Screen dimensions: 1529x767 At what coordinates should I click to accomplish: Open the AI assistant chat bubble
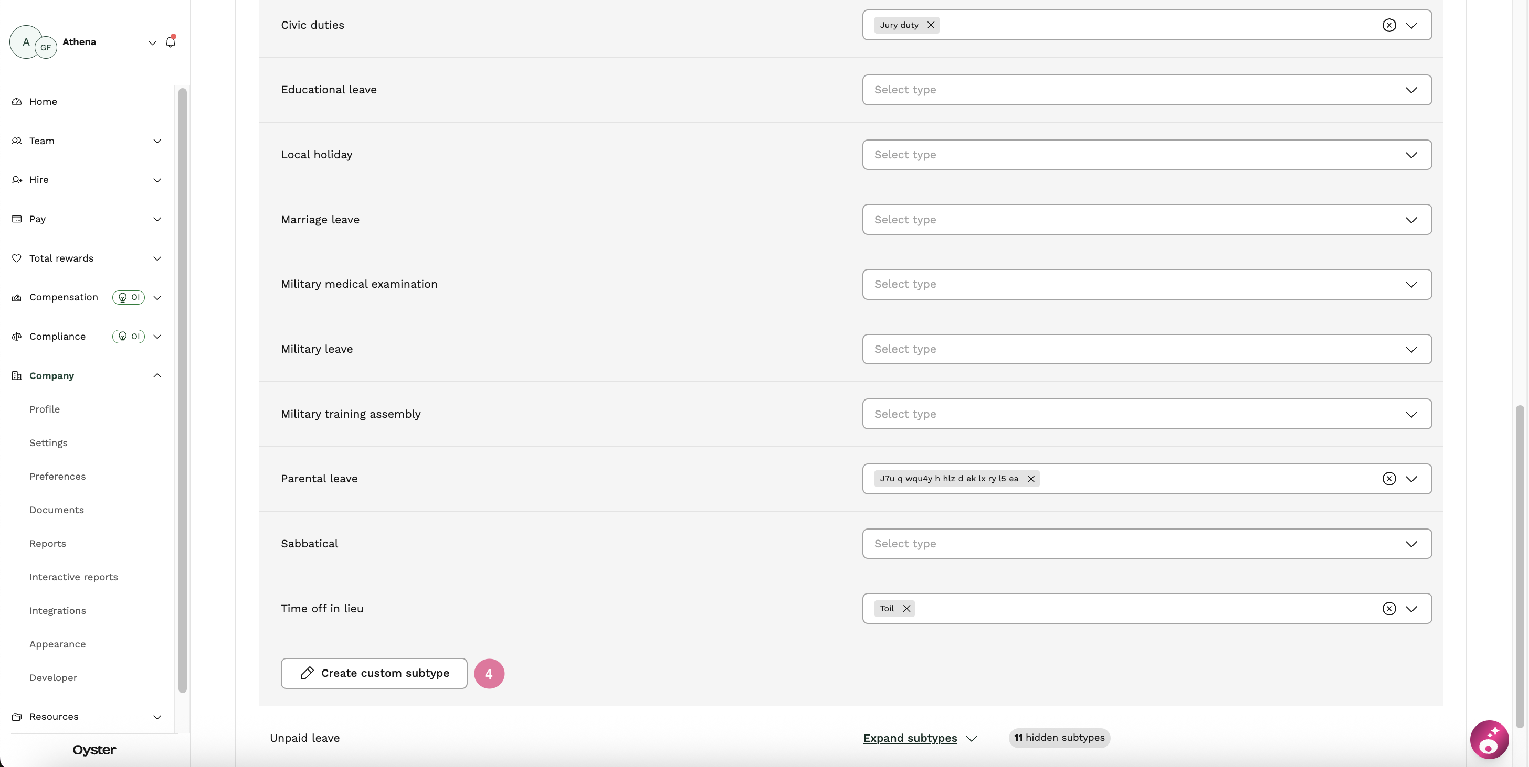[1489, 739]
